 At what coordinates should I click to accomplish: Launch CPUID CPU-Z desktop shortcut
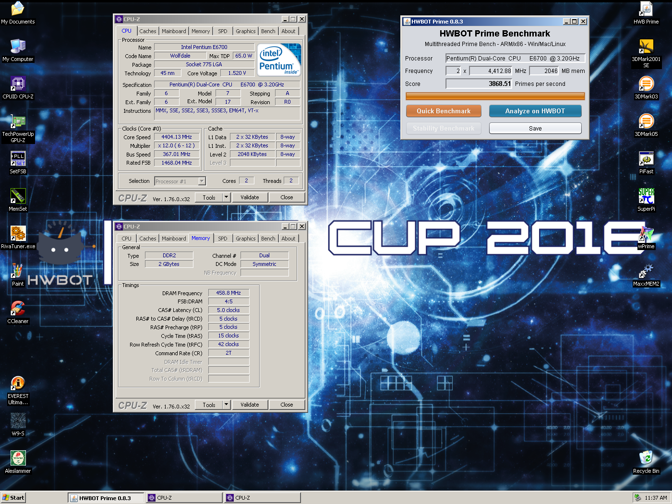18,88
